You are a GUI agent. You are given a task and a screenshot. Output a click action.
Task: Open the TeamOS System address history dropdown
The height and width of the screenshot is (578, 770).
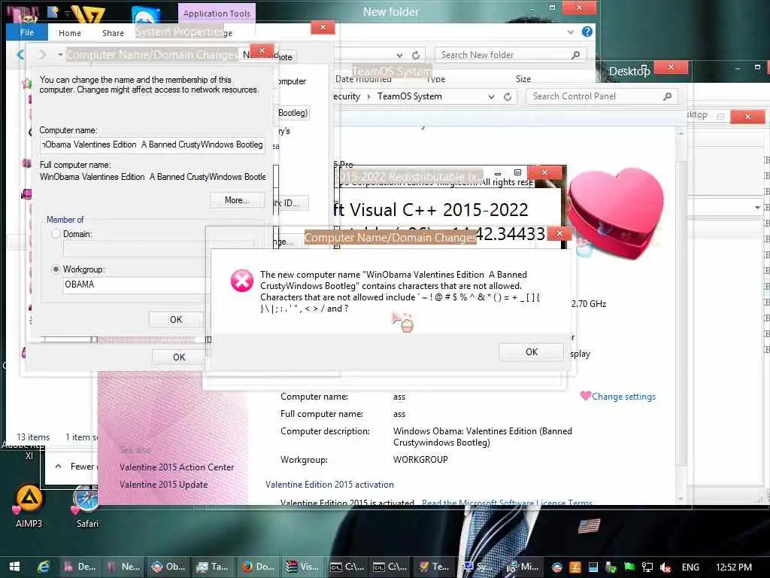coord(492,97)
